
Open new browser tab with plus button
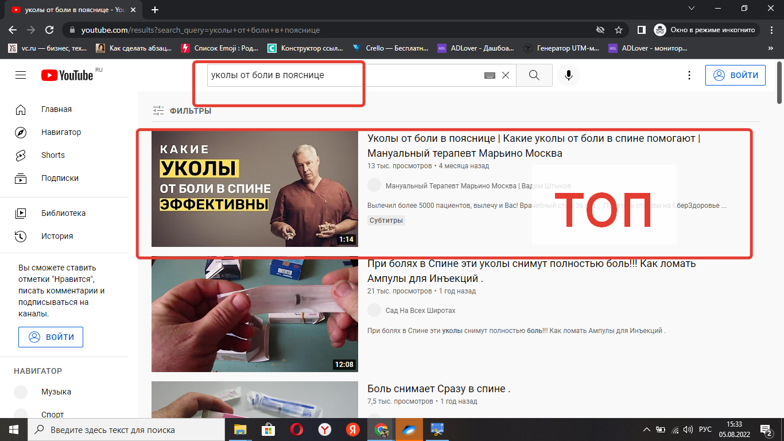pos(155,10)
